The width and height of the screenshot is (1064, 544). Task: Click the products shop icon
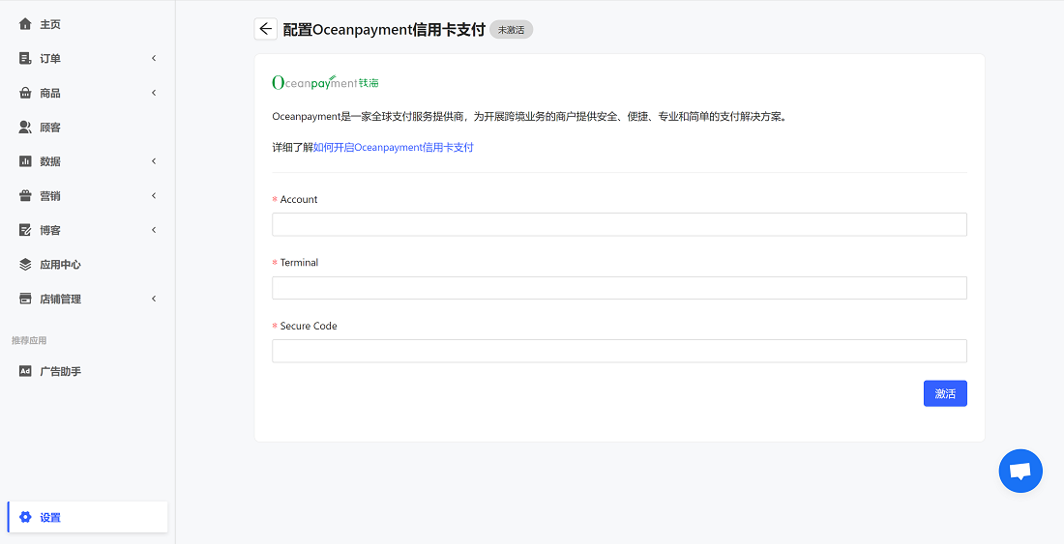pyautogui.click(x=25, y=93)
